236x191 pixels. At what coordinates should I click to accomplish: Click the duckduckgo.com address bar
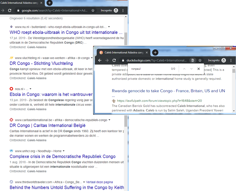click(162, 60)
